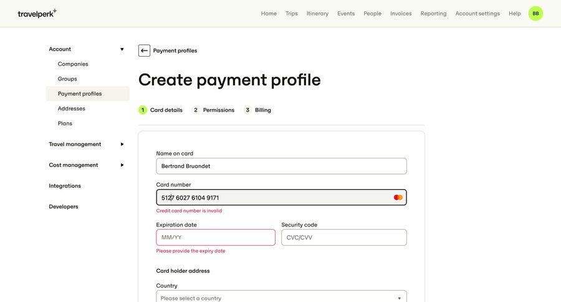
Task: Go to step 2 Permissions
Action: 213,110
